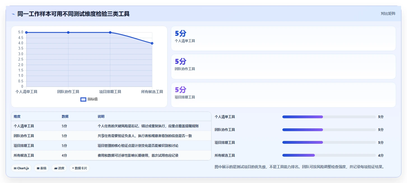This screenshot has width=407, height=183.
Task: Click the 说明 table column header
Action: click(101, 117)
